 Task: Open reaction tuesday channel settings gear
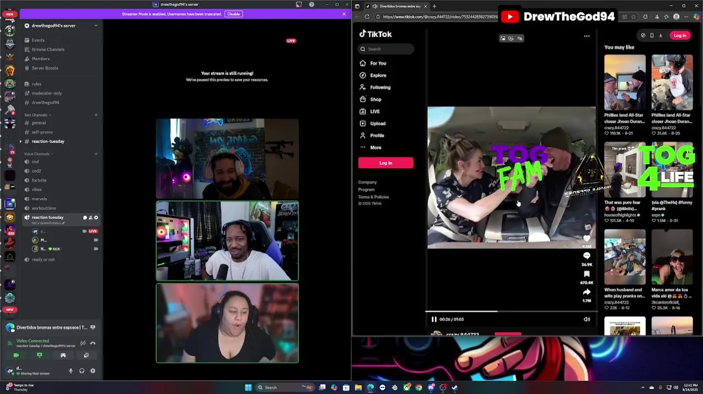96,218
